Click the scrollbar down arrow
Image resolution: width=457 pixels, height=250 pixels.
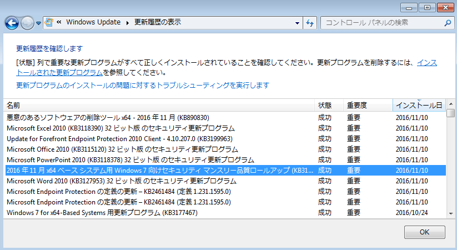(451, 214)
